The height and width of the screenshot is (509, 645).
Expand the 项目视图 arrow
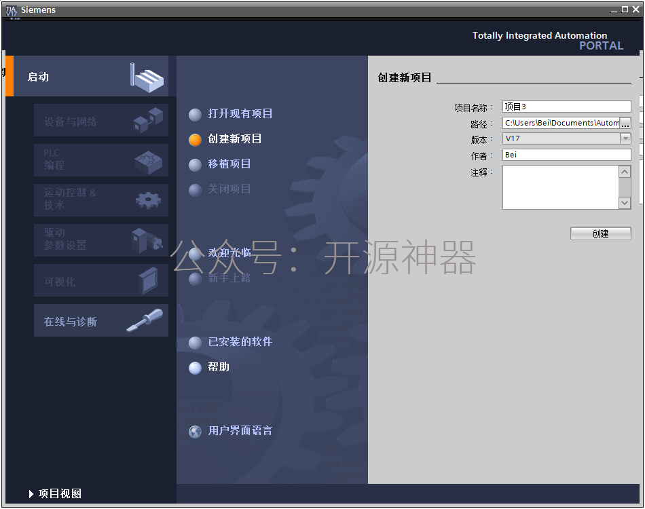[31, 494]
